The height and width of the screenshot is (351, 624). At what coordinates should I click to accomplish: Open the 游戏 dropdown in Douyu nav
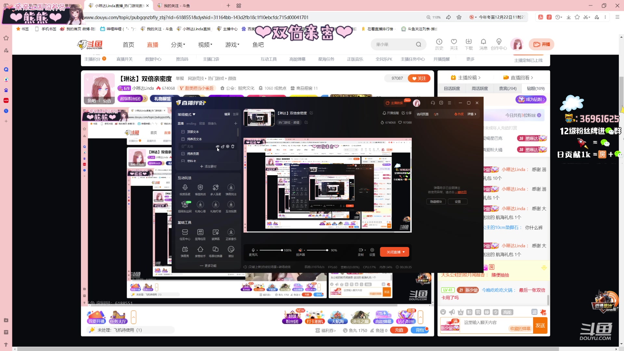232,45
